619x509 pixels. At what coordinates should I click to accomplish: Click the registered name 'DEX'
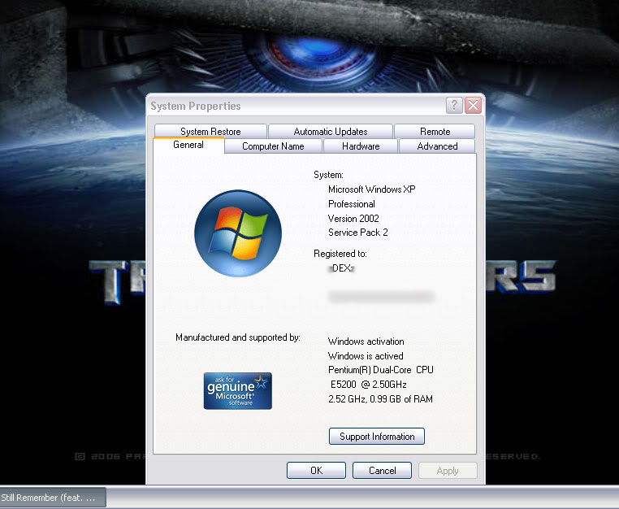341,268
